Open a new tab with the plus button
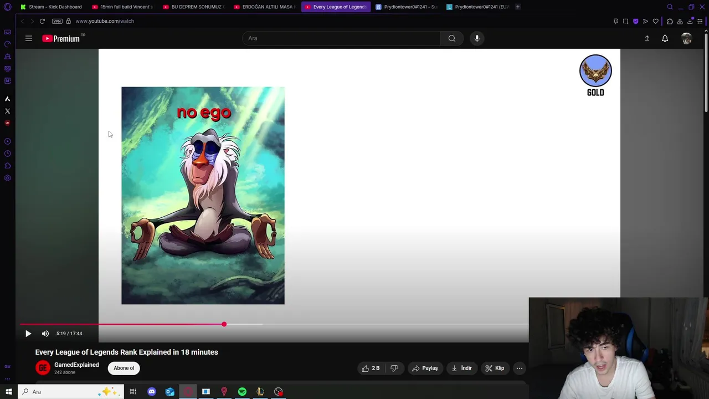The width and height of the screenshot is (709, 399). pyautogui.click(x=517, y=7)
